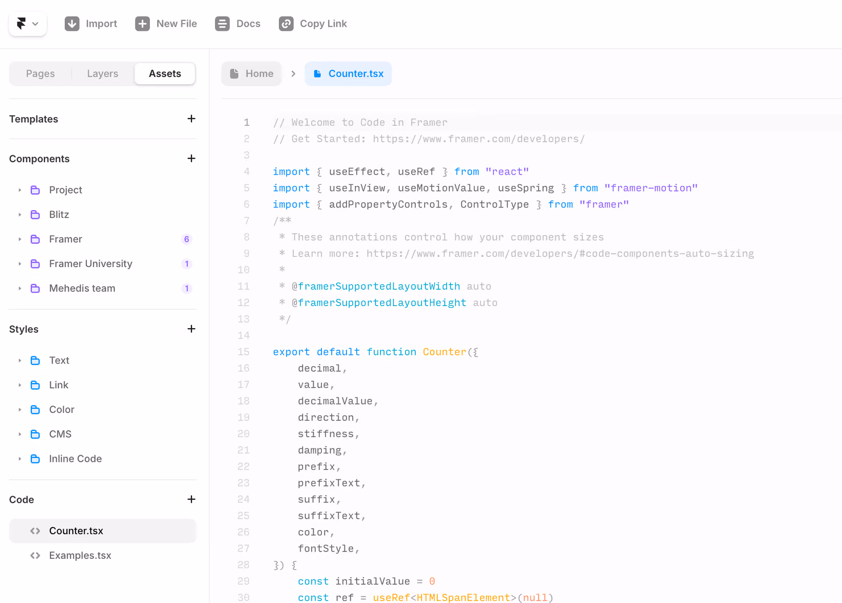Click the Templates section header
This screenshot has height=603, width=842.
(x=34, y=119)
